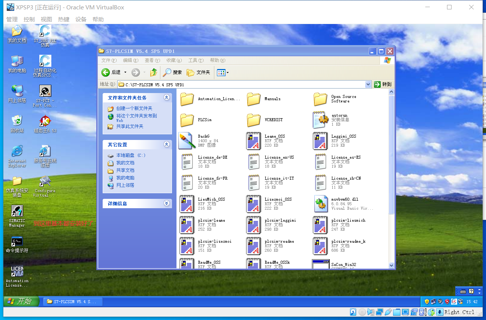The image size is (486, 320).
Task: Click 创建一个新文件夹 link
Action: point(134,108)
